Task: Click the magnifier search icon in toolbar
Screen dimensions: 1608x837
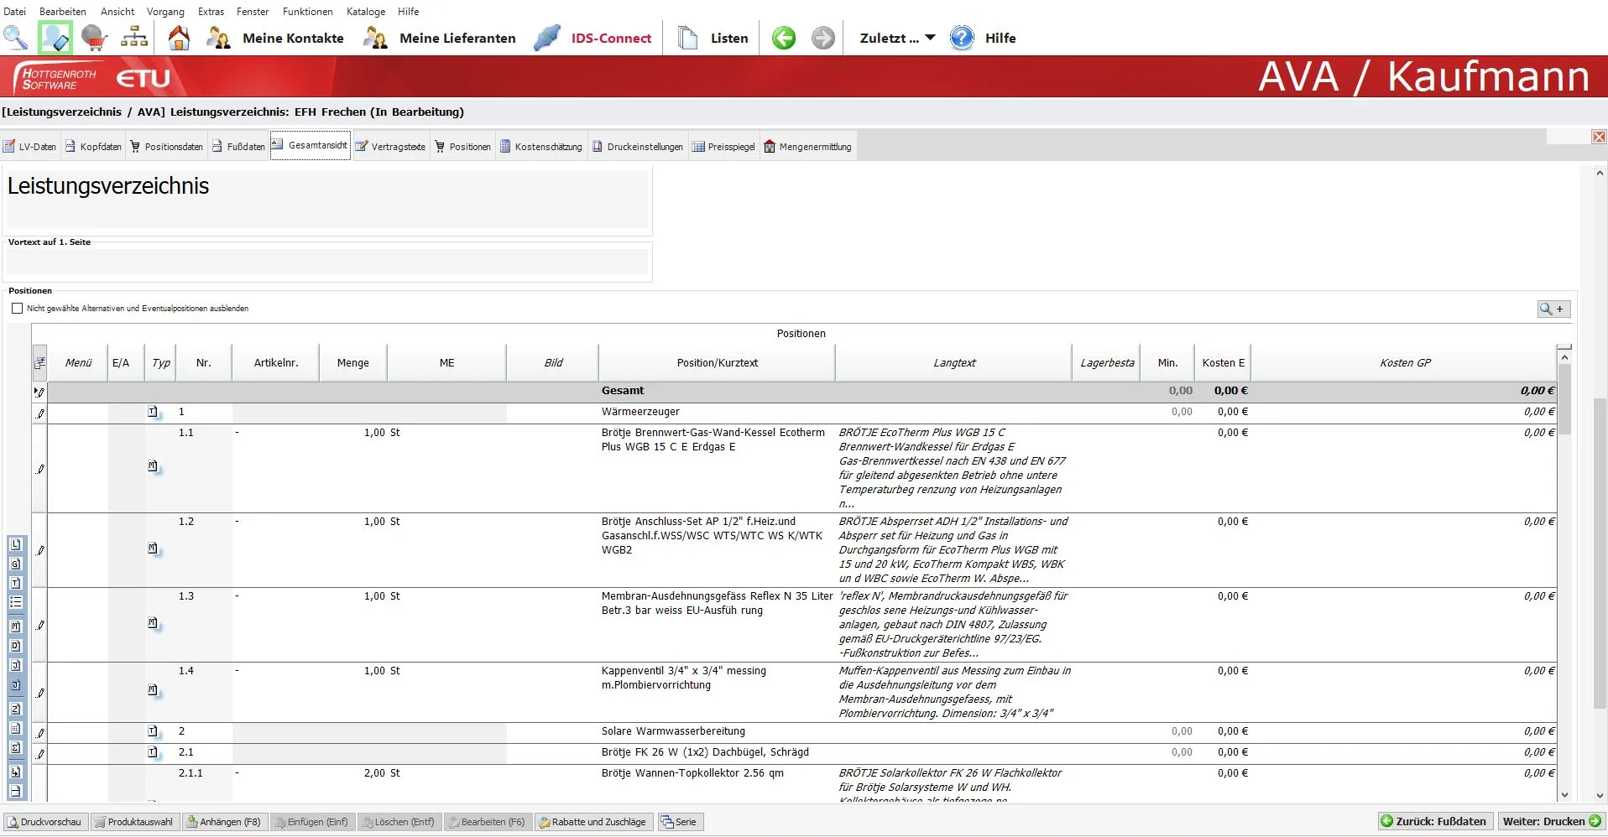Action: click(x=16, y=38)
